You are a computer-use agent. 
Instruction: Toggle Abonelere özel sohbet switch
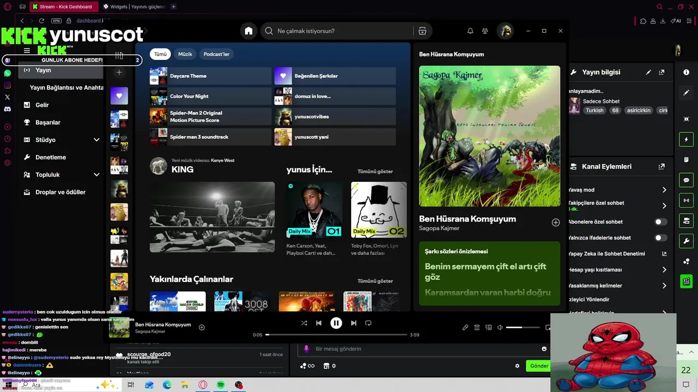(661, 222)
